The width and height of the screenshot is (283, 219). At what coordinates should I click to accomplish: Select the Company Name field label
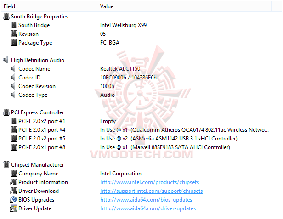[x=39, y=174]
